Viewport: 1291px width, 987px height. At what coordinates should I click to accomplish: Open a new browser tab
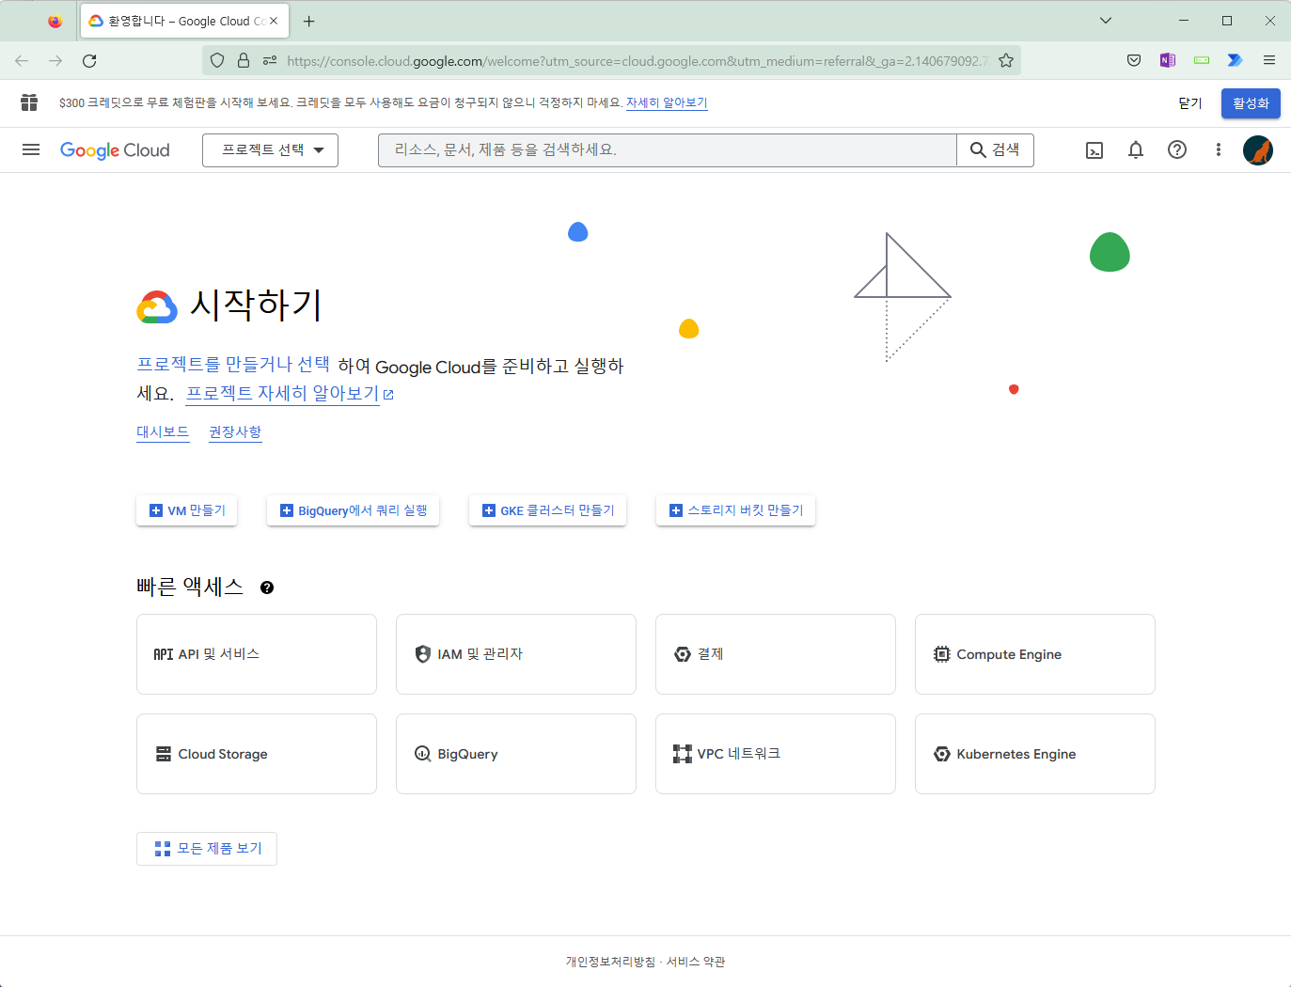click(x=309, y=21)
